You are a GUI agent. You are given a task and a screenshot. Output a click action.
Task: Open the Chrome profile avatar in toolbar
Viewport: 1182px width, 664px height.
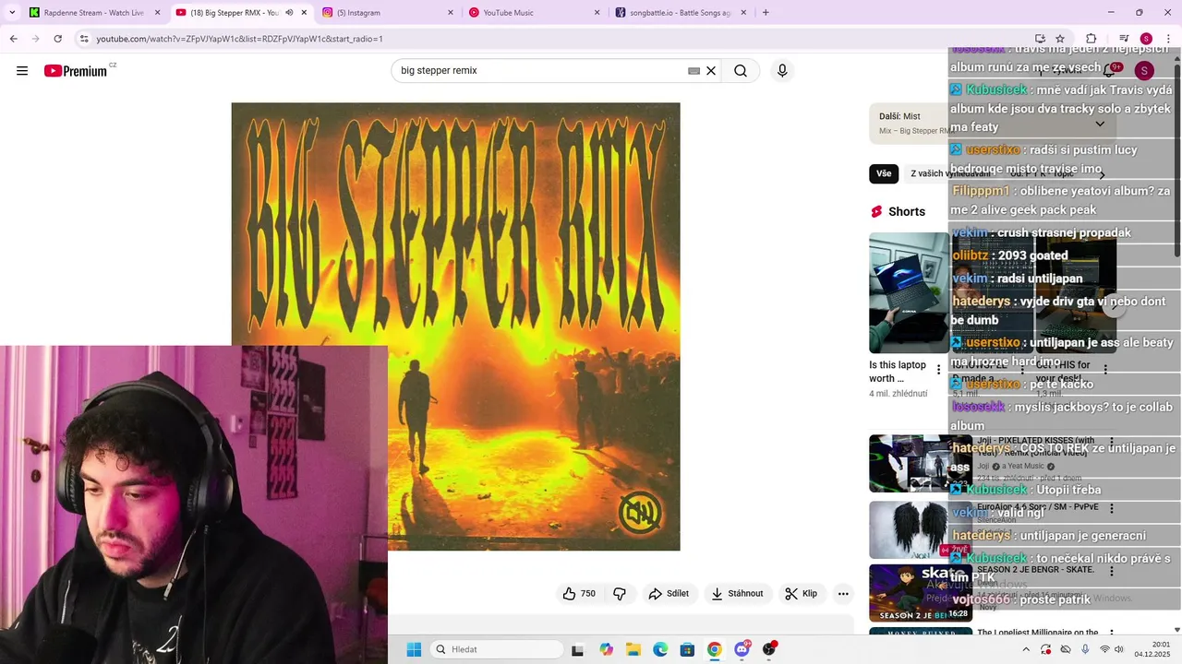1146,39
